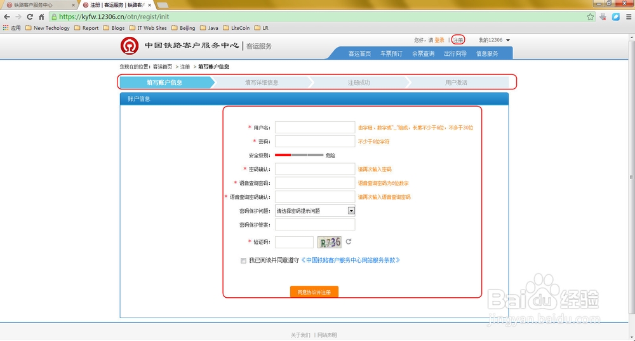The width and height of the screenshot is (635, 341).
Task: Focus the 密码确认 input field
Action: click(x=315, y=169)
